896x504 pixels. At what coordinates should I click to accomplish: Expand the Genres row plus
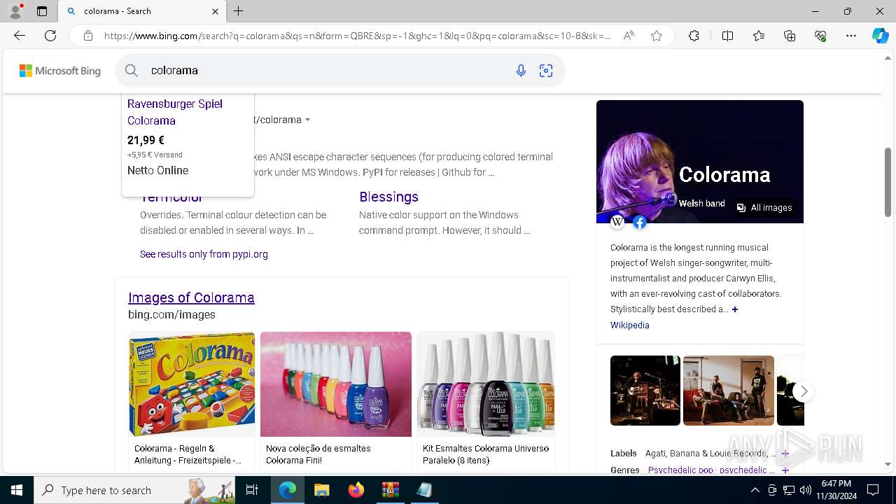coord(785,470)
